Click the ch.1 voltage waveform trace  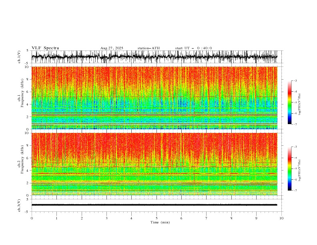(154, 57)
